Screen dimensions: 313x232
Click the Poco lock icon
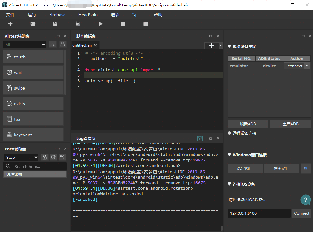point(45,157)
